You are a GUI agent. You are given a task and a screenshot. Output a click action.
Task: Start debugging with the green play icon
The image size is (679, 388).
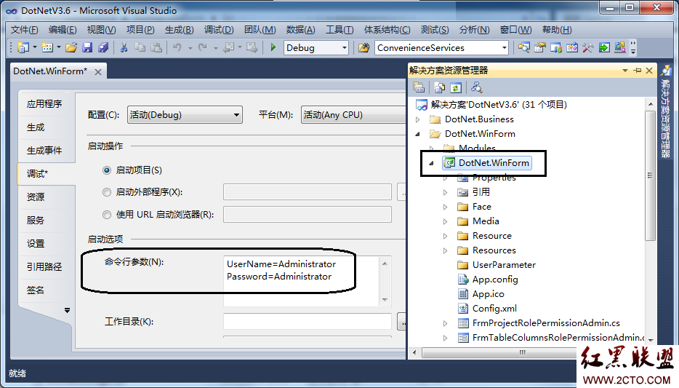(273, 47)
